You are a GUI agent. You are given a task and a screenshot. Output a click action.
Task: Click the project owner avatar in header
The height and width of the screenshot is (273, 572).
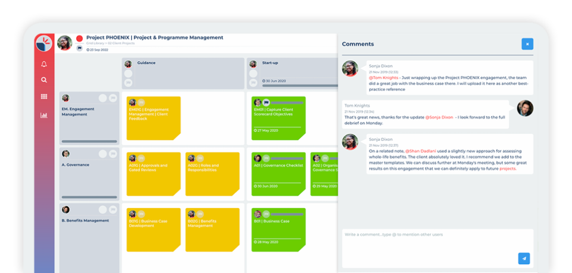coord(65,43)
